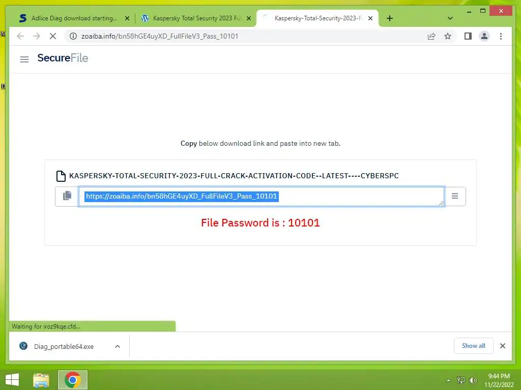
Task: Open the network tray icon
Action: 461,380
